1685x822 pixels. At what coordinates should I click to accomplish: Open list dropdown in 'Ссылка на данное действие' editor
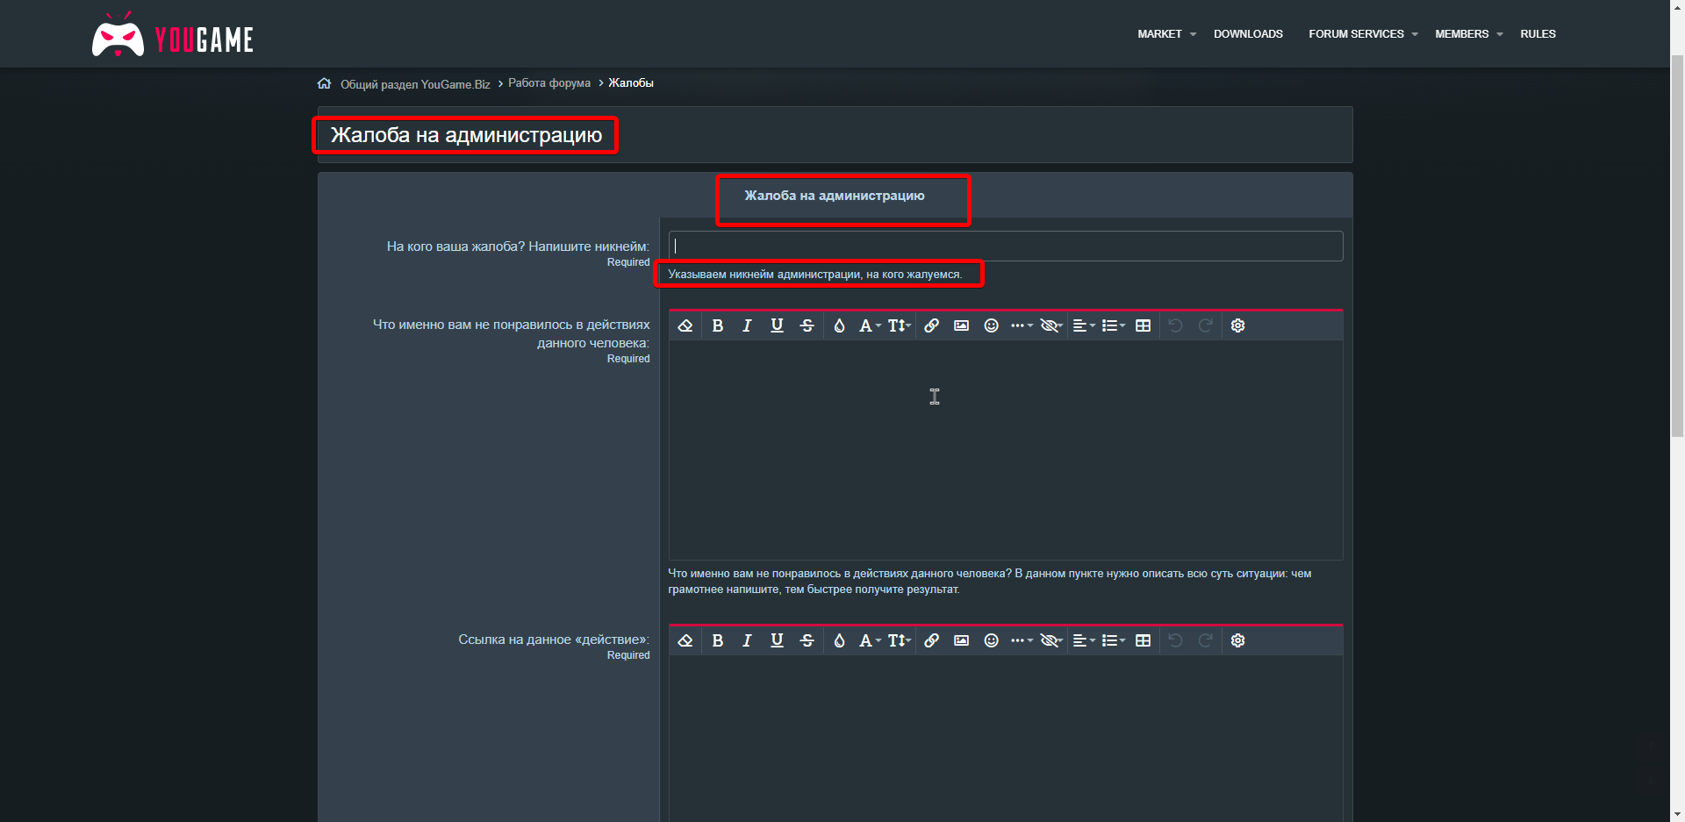(1114, 640)
